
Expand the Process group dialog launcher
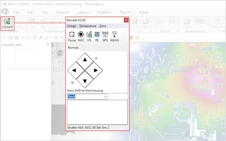[x=176, y=31]
